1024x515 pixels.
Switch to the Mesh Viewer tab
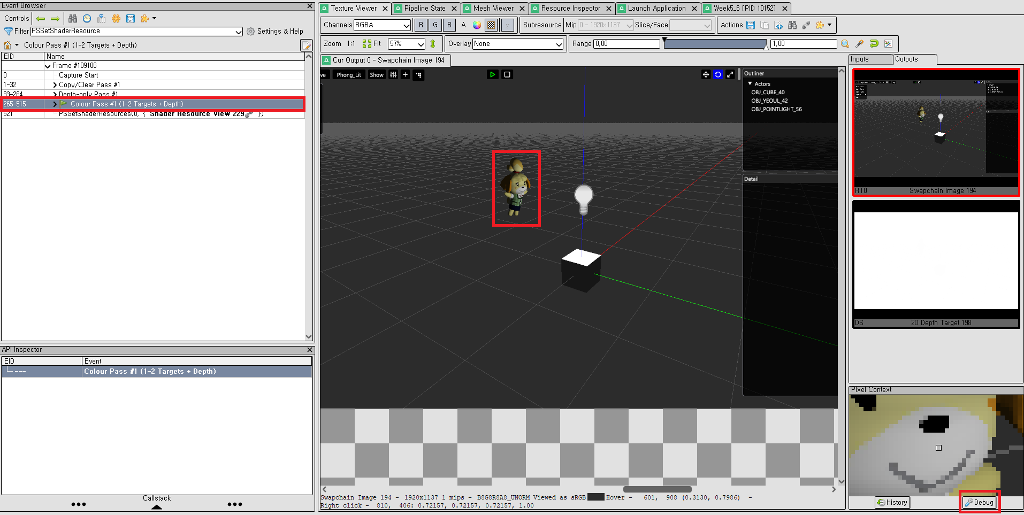click(493, 9)
